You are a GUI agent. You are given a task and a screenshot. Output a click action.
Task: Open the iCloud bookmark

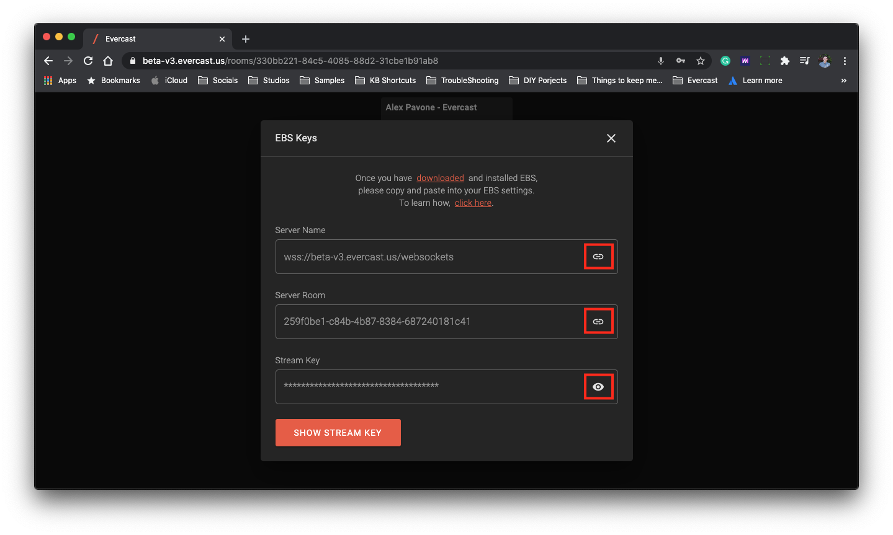[x=169, y=81]
